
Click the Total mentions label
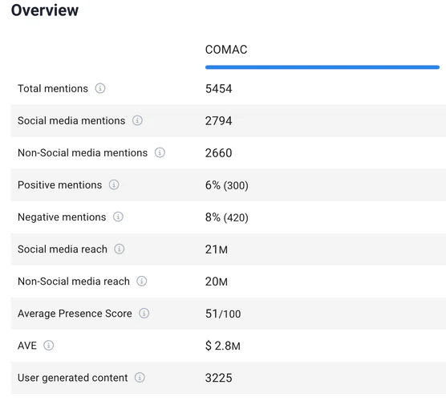[x=53, y=88]
